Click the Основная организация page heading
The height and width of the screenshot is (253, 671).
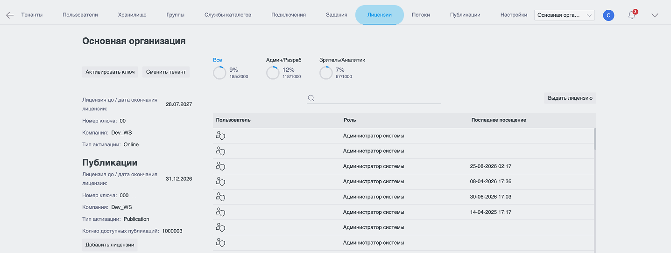pyautogui.click(x=134, y=41)
